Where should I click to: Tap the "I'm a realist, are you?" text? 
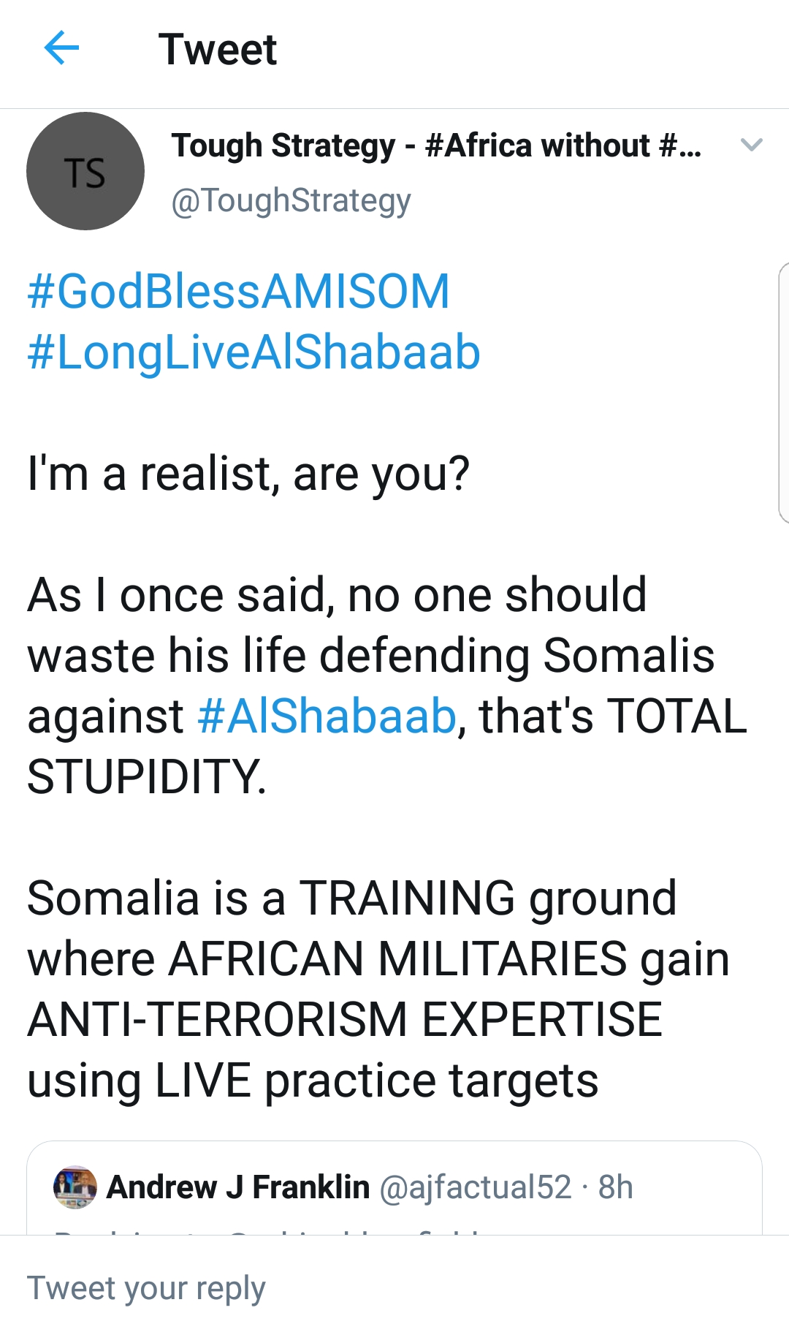[248, 474]
